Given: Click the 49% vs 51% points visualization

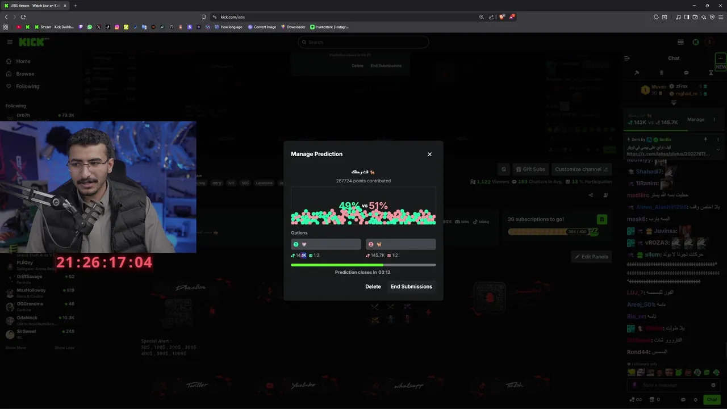Looking at the screenshot, I should click(363, 206).
